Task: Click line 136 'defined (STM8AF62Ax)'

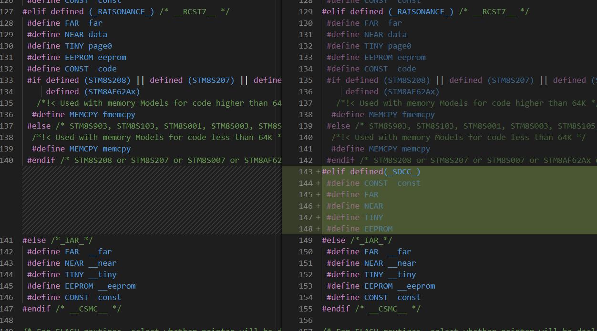Action: pyautogui.click(x=392, y=91)
